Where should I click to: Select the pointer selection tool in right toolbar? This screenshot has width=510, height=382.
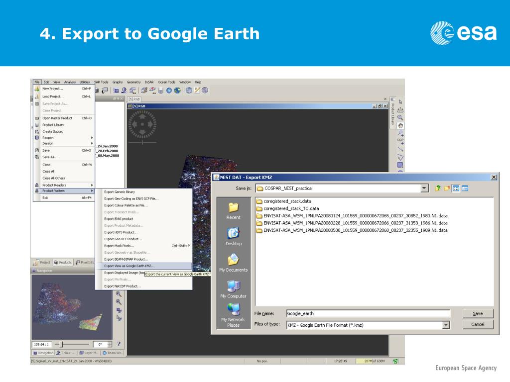tap(400, 102)
